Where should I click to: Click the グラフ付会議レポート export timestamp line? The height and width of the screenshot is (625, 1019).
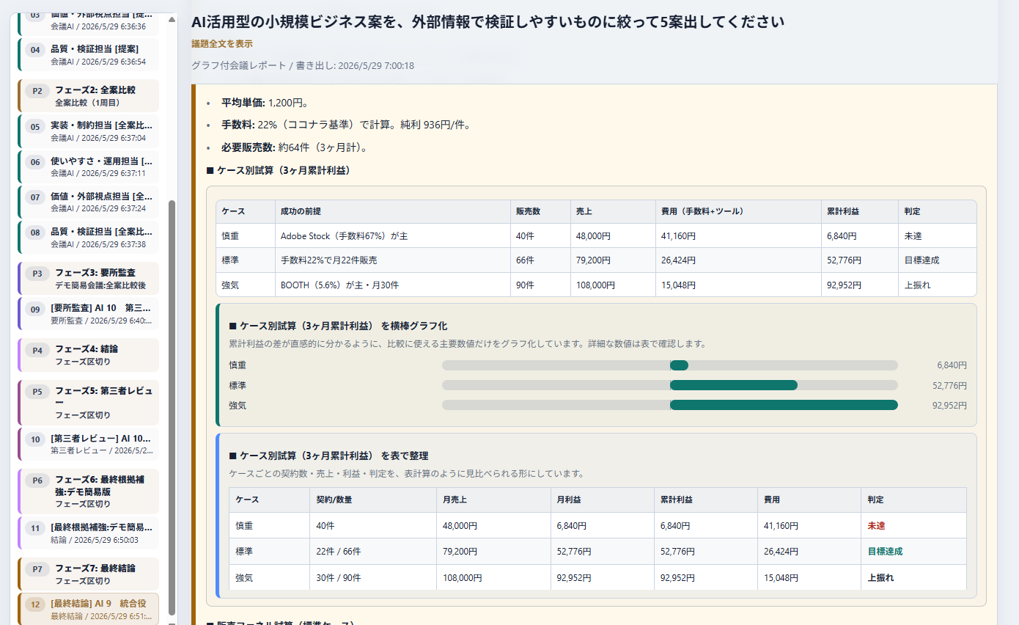303,65
